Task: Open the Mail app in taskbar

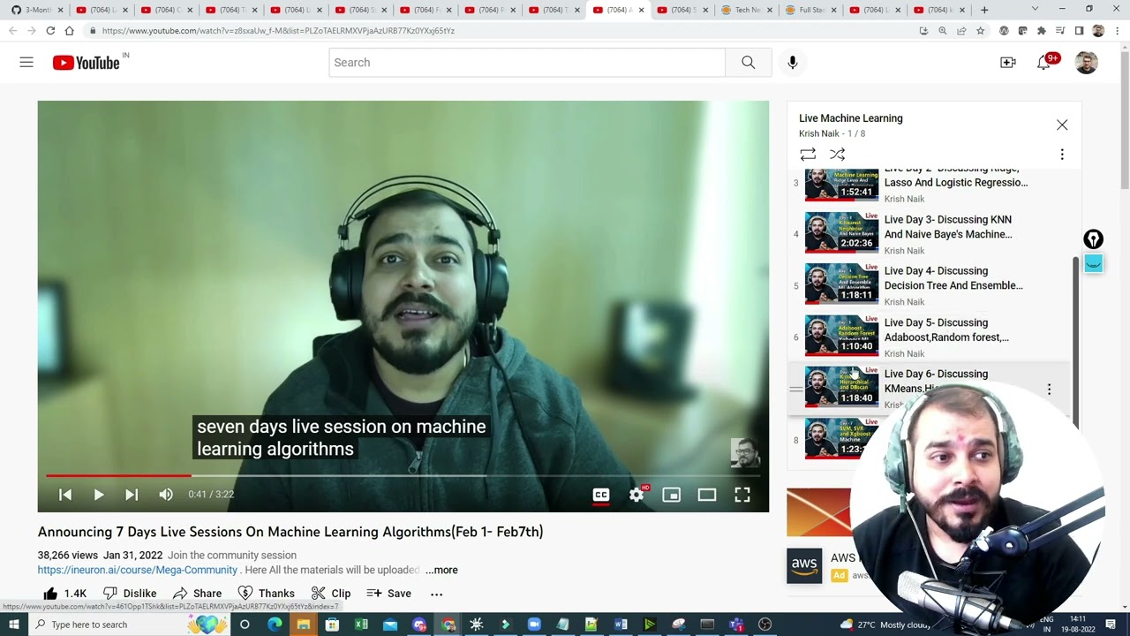Action: pyautogui.click(x=390, y=625)
